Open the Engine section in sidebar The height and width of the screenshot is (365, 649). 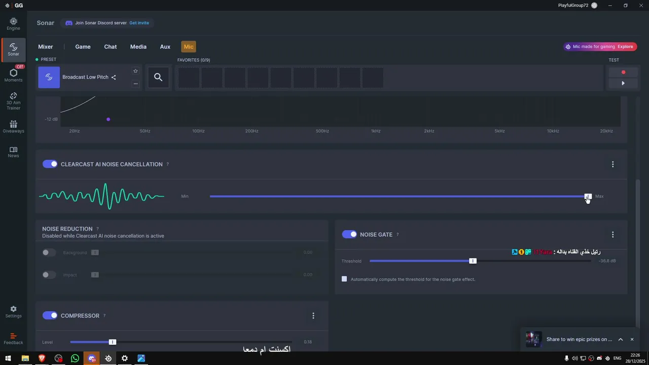click(13, 24)
